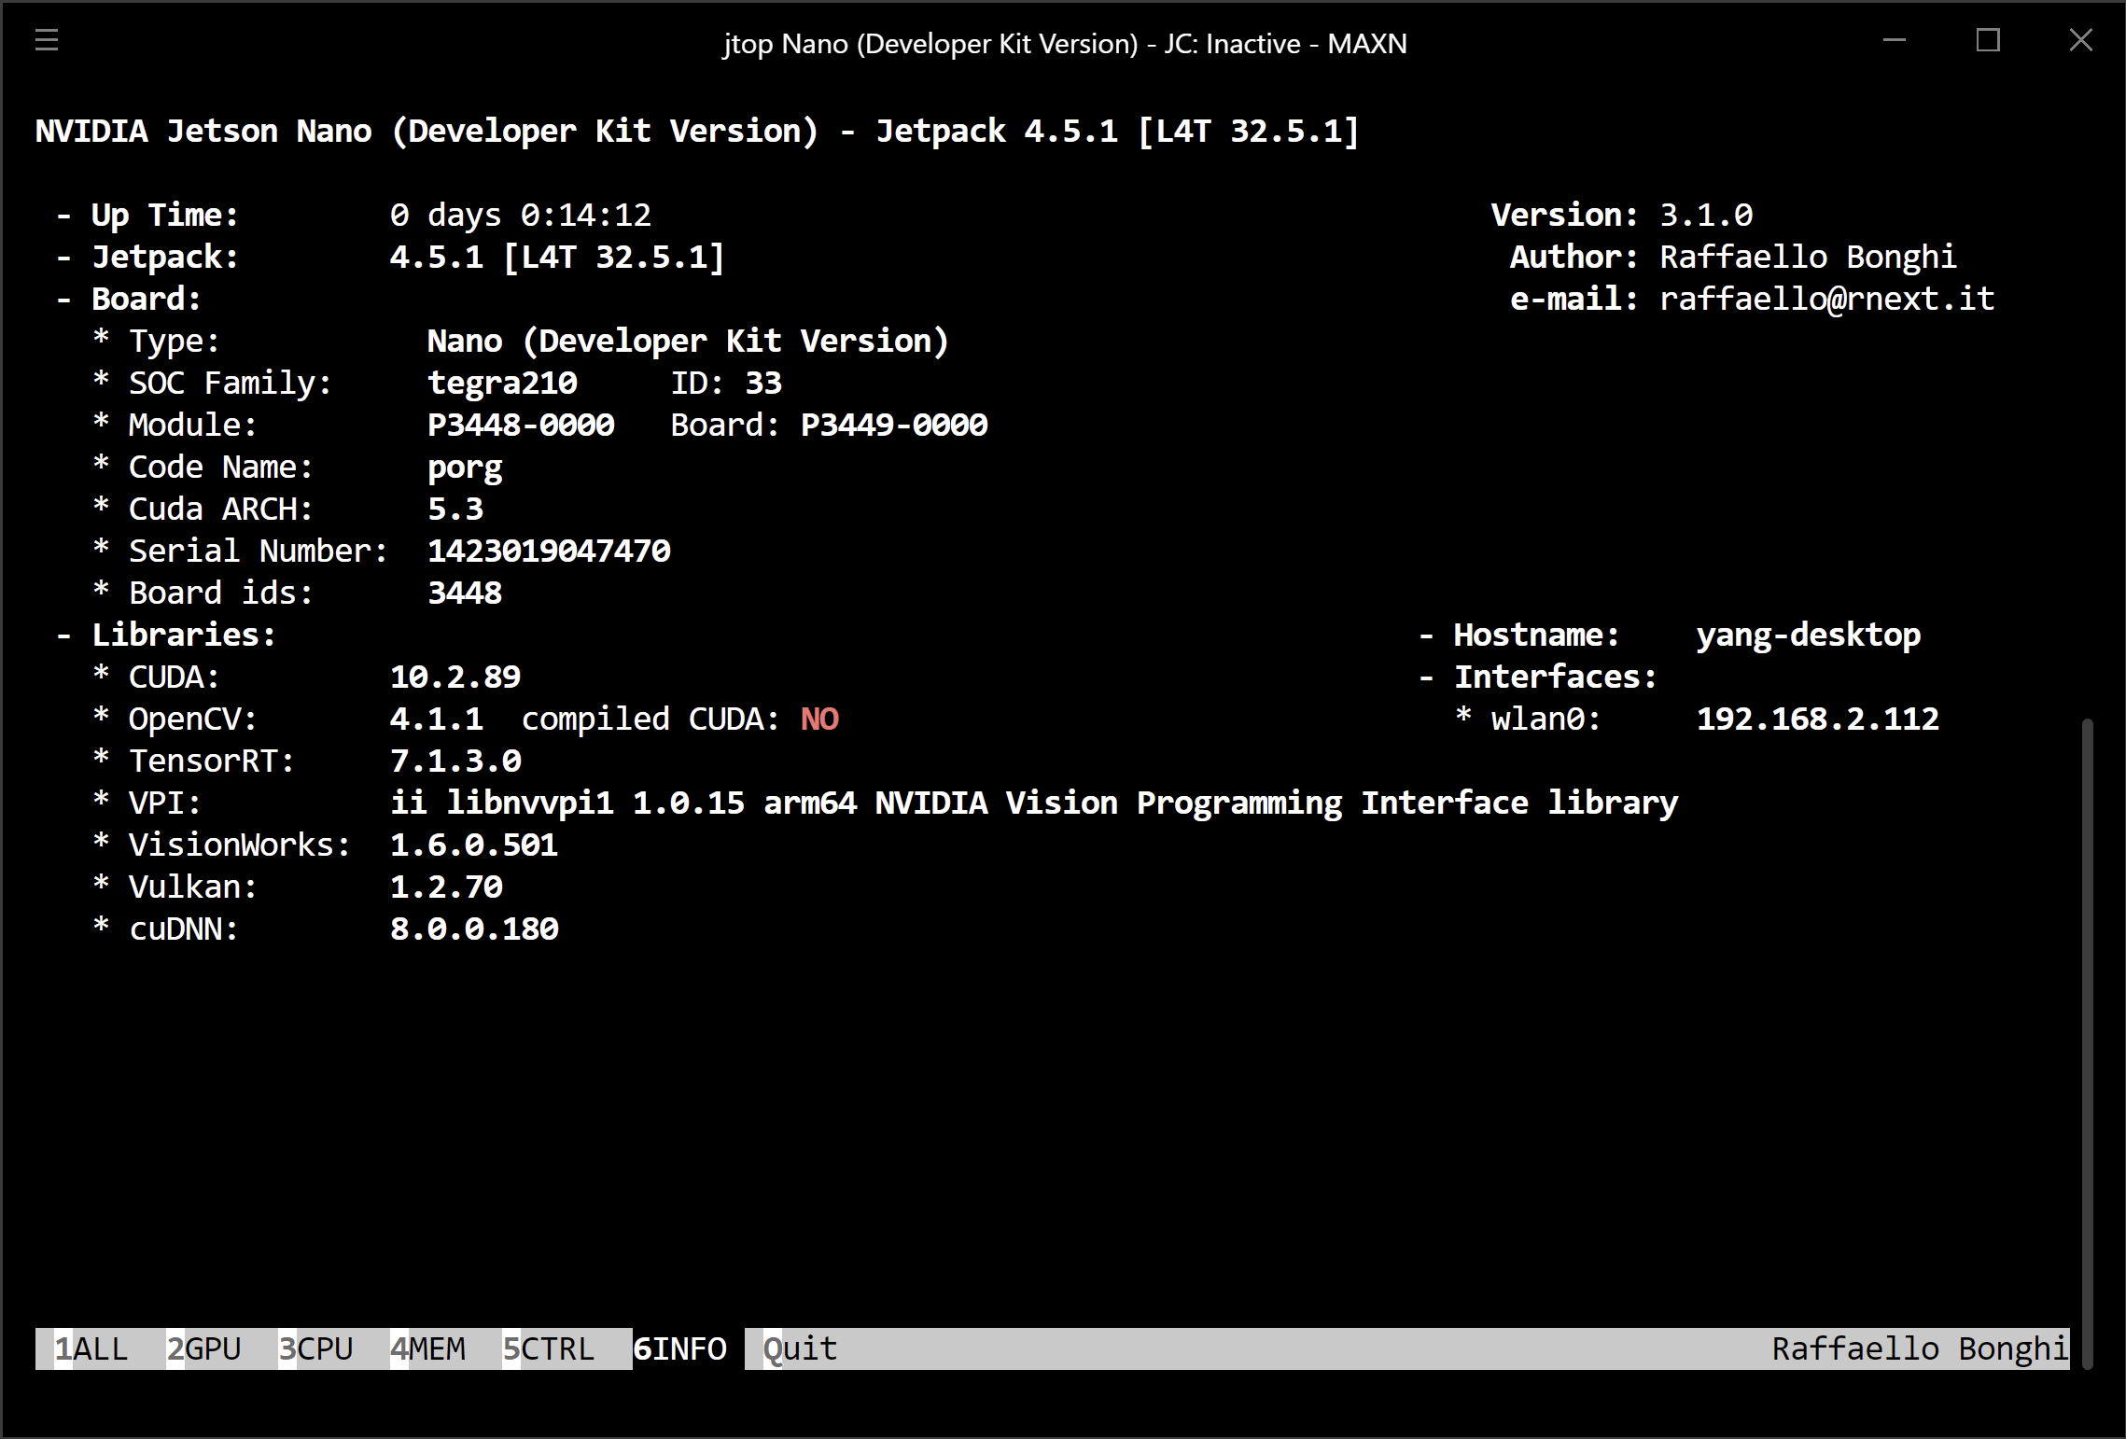Viewport: 2126px width, 1439px height.
Task: Click the VisionWorks version 1.6.0.501
Action: (474, 845)
